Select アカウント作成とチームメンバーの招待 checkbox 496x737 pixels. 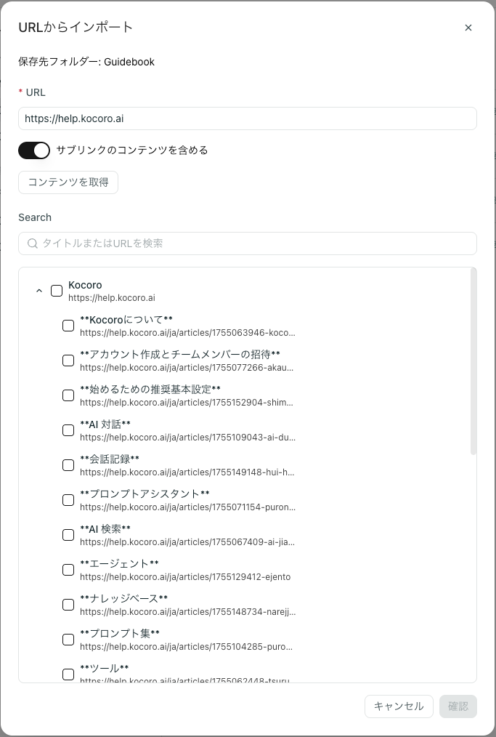(x=68, y=361)
